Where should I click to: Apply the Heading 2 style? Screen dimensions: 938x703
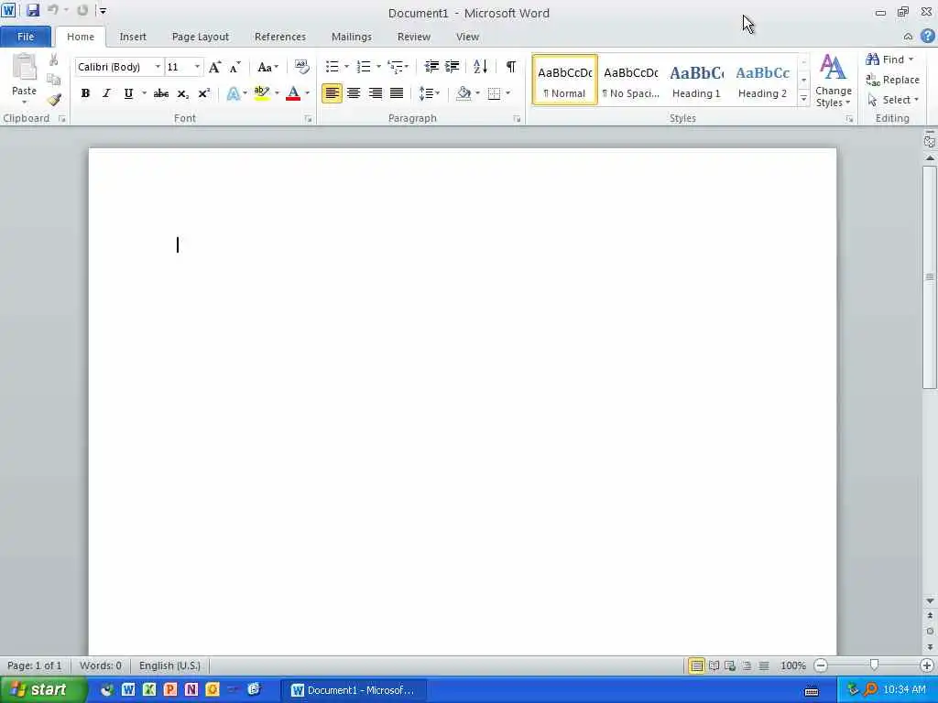point(762,81)
